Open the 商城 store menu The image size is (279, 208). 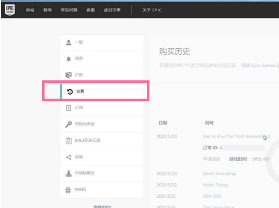(x=30, y=10)
